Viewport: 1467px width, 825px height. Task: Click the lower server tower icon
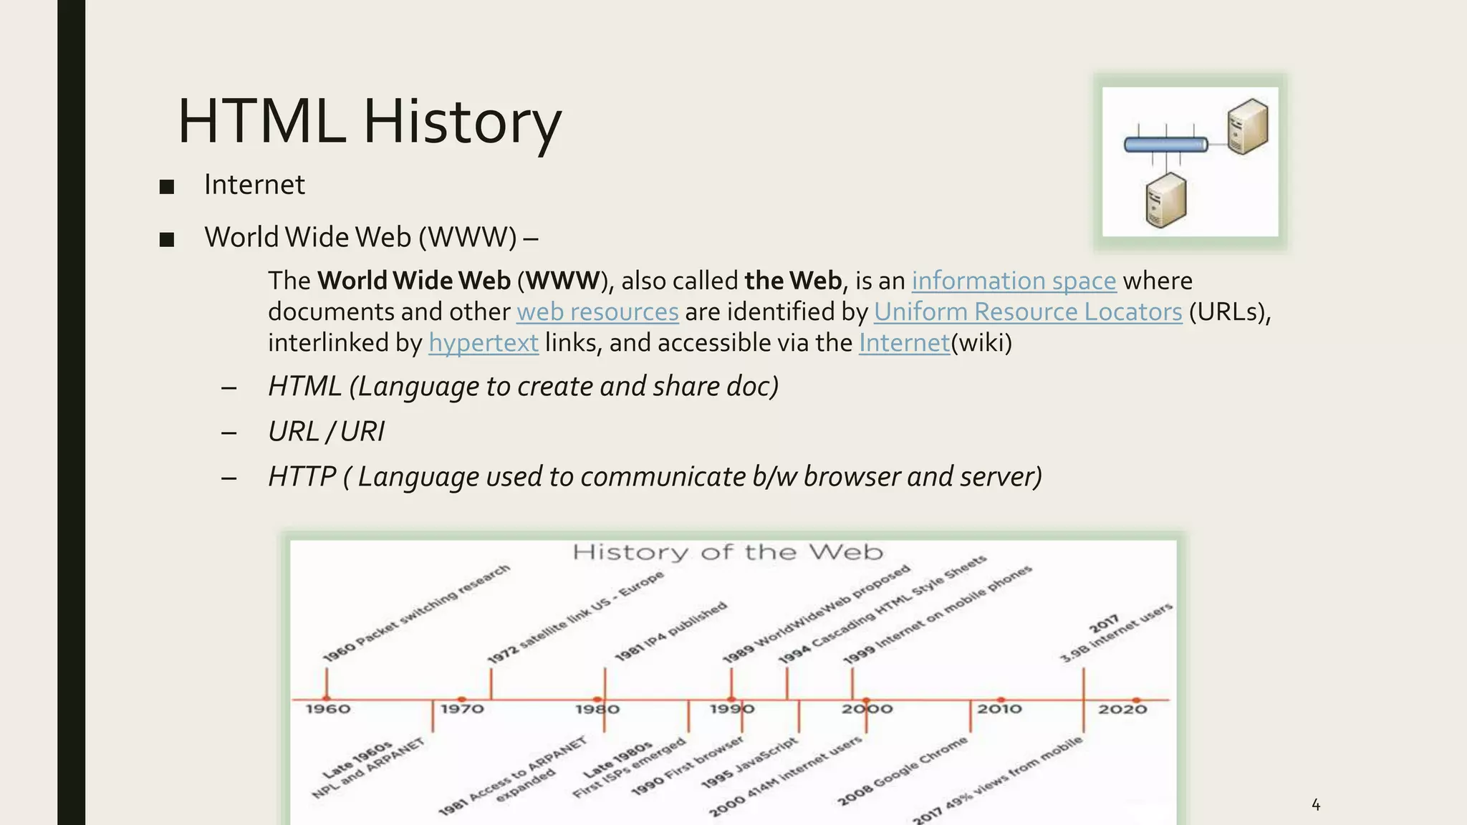pos(1165,201)
